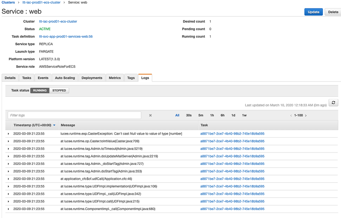This screenshot has width=341, height=218.
Task: Open the Cluster field's ltt-iac-prod01-ecs-cluster link
Action: (x=58, y=22)
